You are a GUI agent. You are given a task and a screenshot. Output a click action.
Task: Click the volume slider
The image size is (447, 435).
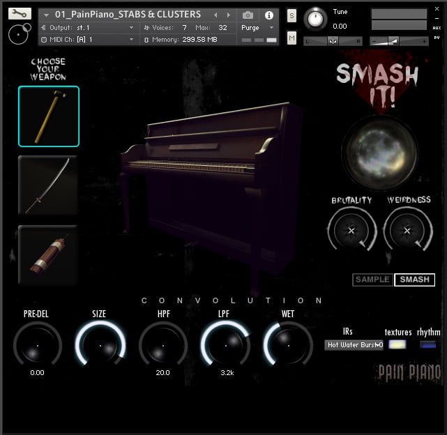point(399,41)
